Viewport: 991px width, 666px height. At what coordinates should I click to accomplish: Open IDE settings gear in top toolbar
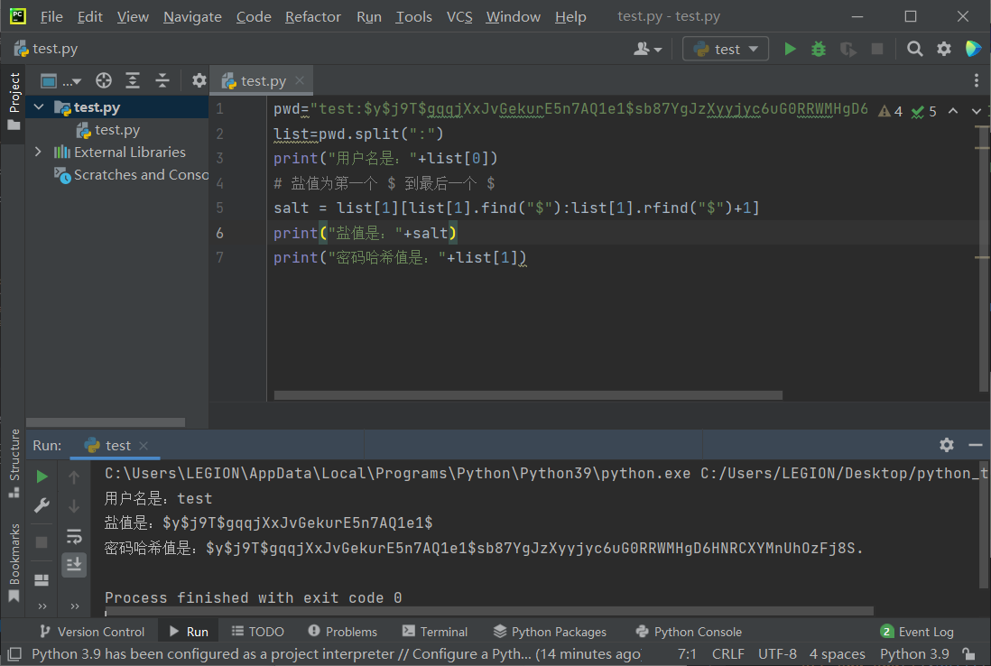943,50
